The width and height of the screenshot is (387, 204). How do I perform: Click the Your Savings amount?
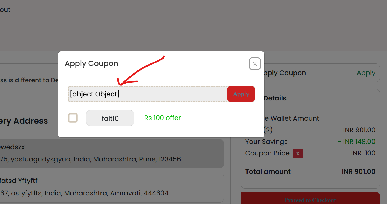pos(357,142)
